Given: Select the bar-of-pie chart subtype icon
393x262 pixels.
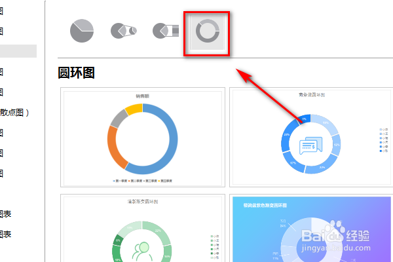Looking at the screenshot, I should click(166, 31).
